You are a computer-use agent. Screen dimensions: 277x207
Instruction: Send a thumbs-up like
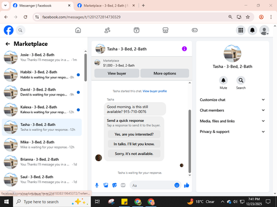187,185
